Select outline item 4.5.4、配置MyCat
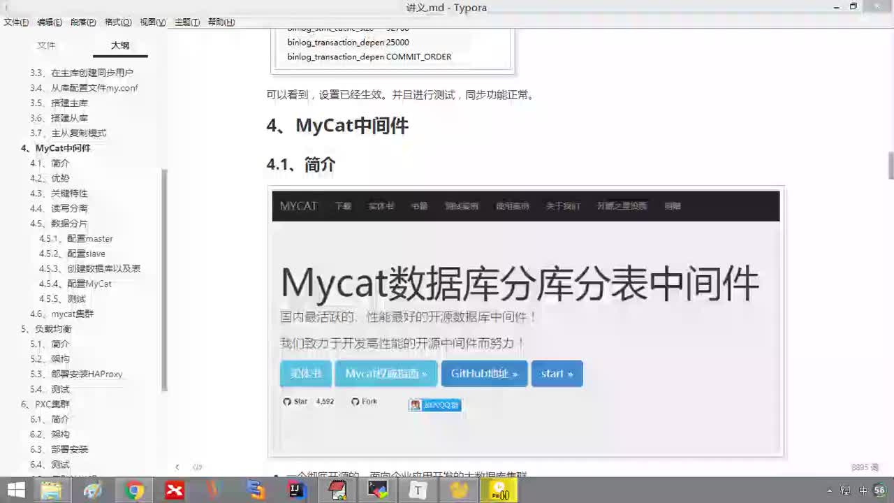 [75, 284]
